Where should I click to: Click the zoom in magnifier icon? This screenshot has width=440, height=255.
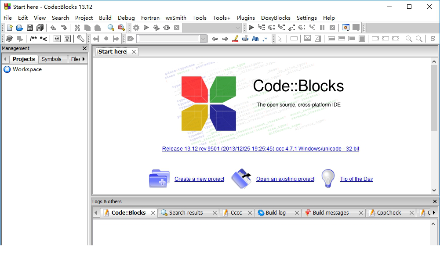tap(409, 39)
